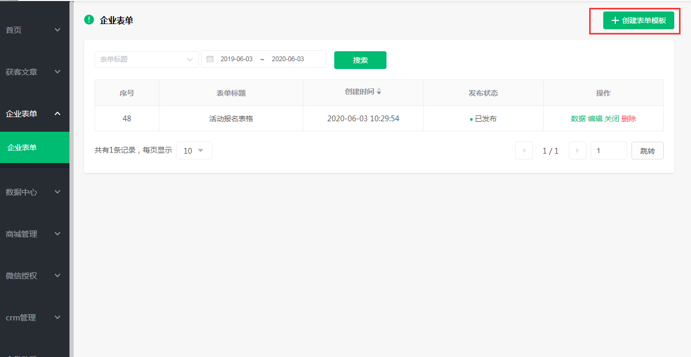Click the 操作 column header
Viewport: 691px width, 357px height.
[x=603, y=93]
